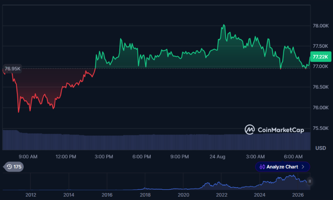Click the 77.00K y-axis label
The image size is (333, 200).
[x=320, y=66]
